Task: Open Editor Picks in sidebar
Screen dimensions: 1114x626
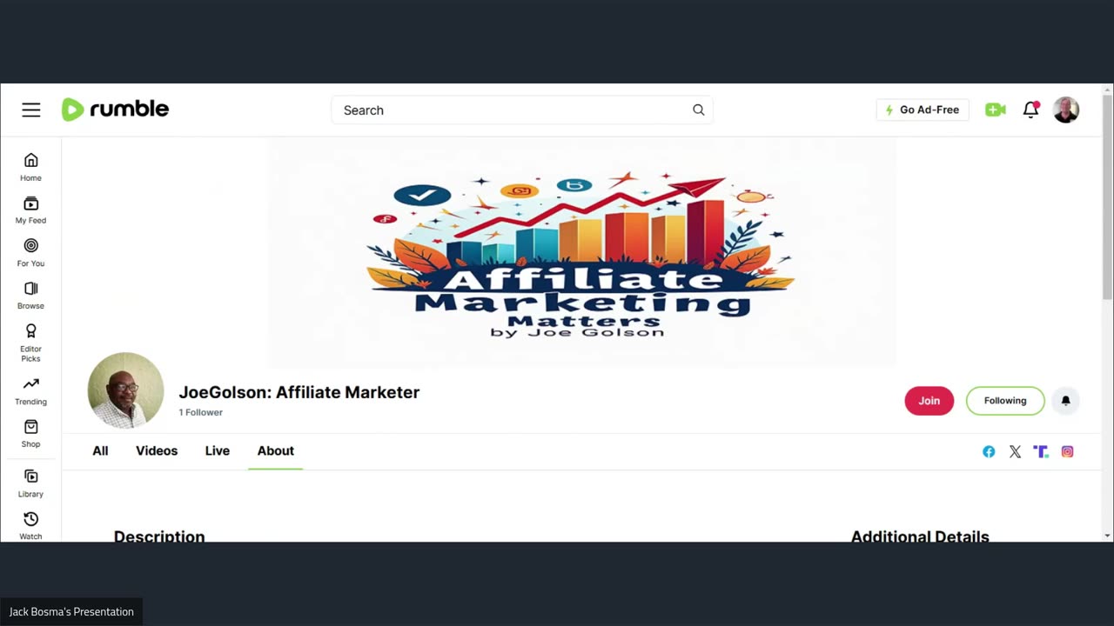Action: coord(30,343)
